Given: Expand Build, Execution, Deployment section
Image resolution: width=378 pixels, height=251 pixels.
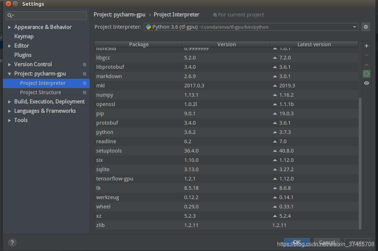Looking at the screenshot, I should pos(9,102).
